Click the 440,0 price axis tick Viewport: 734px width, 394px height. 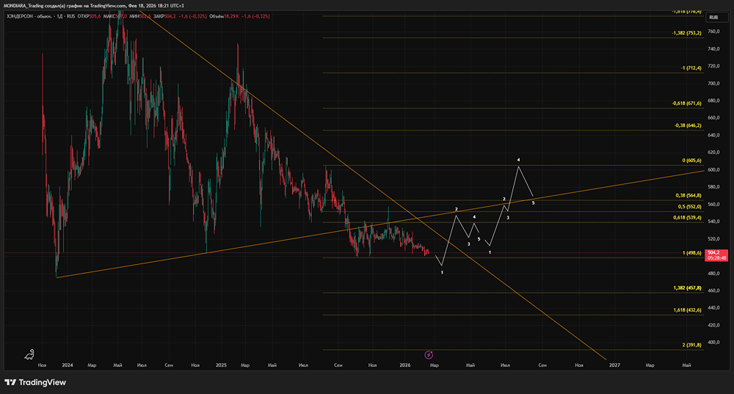pos(714,308)
